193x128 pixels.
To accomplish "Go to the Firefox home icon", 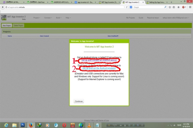I will coord(179,7).
